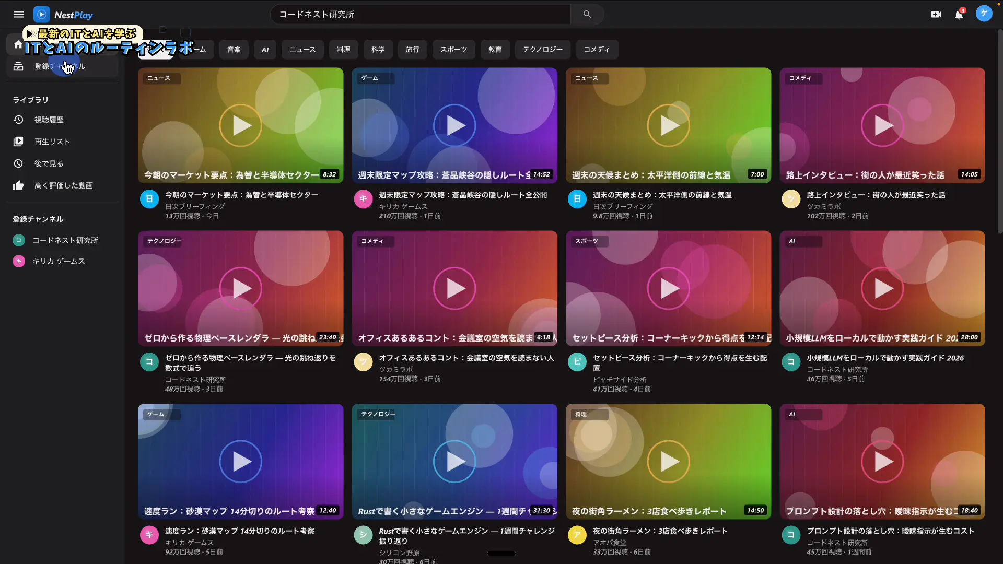Open title link 今朝のマーケット要点：為替と半導体セクター
Screen dimensions: 1003x564
pyautogui.click(x=242, y=195)
